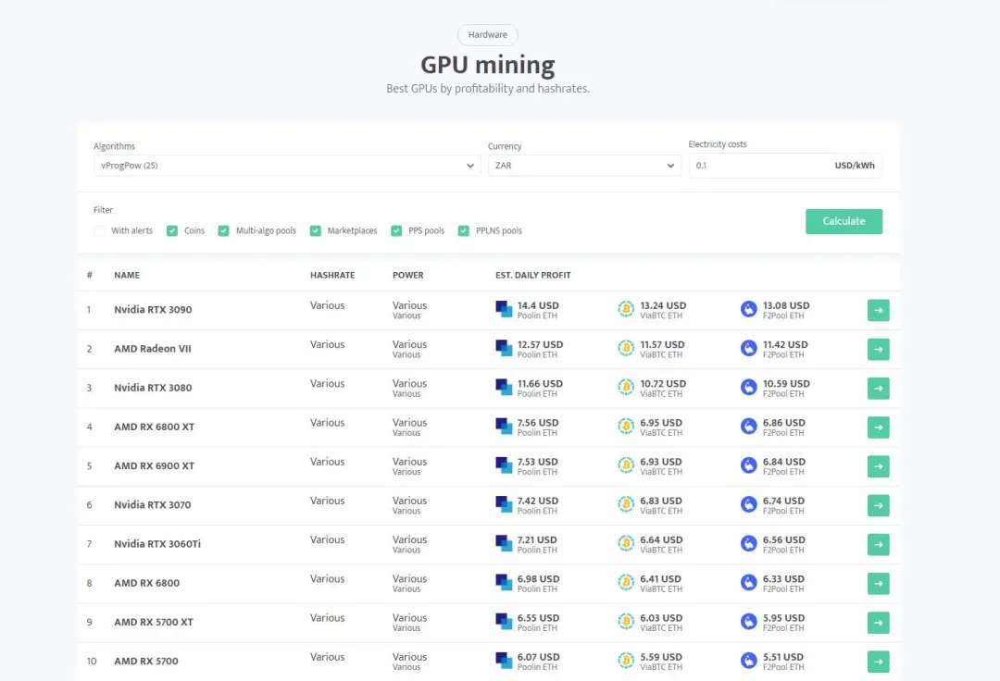
Task: Click the EST. DAILY PROFIT column header
Action: (533, 275)
